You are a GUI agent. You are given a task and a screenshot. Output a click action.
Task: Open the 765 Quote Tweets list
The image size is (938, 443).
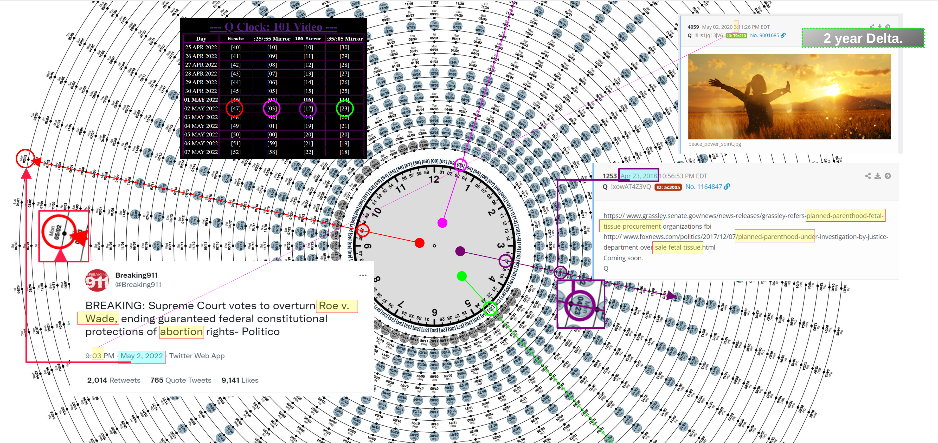click(x=181, y=380)
